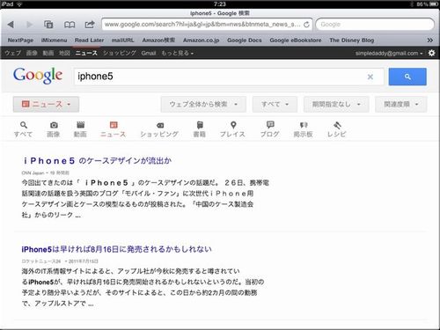Tap the Safari forward arrow
Image resolution: width=440 pixels, height=330 pixels.
pos(29,25)
